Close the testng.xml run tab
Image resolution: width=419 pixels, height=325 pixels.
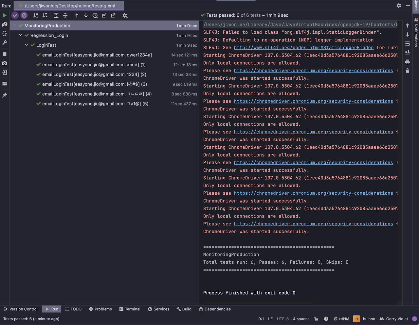[x=119, y=6]
